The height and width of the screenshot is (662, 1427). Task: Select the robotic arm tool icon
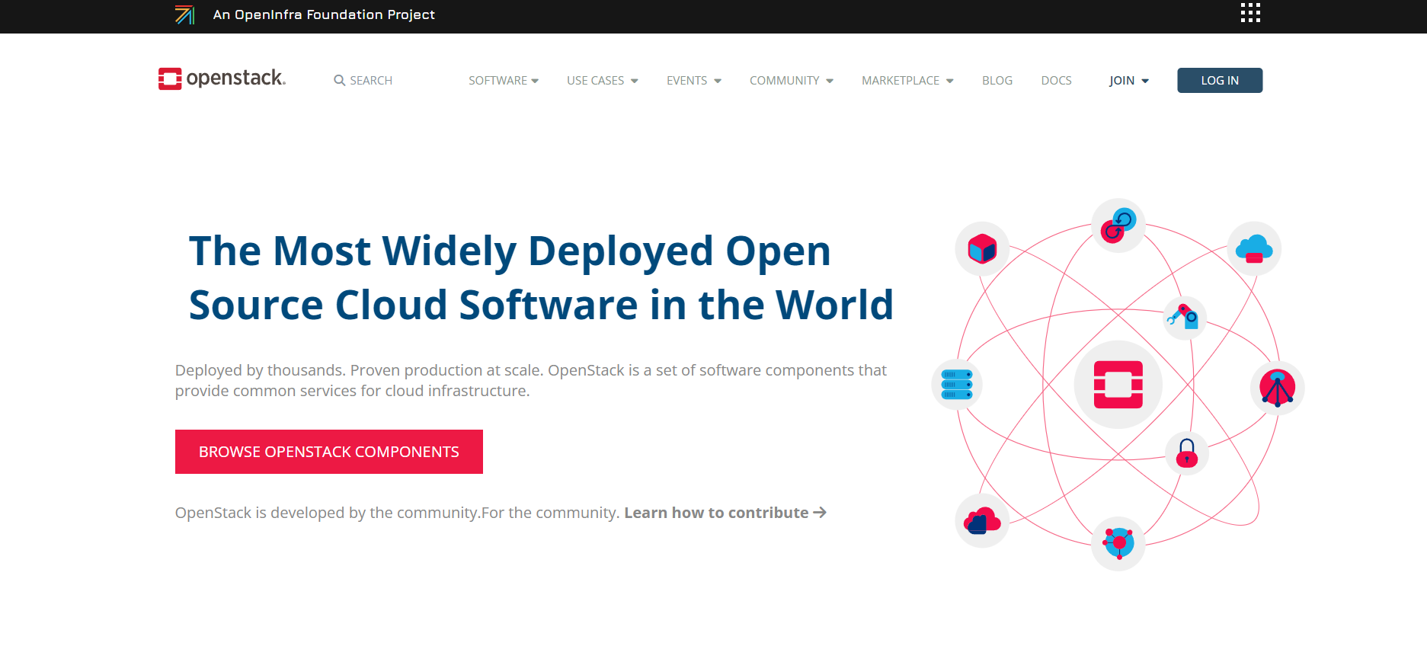[x=1185, y=317]
